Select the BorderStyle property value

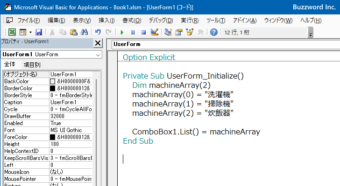click(x=71, y=95)
